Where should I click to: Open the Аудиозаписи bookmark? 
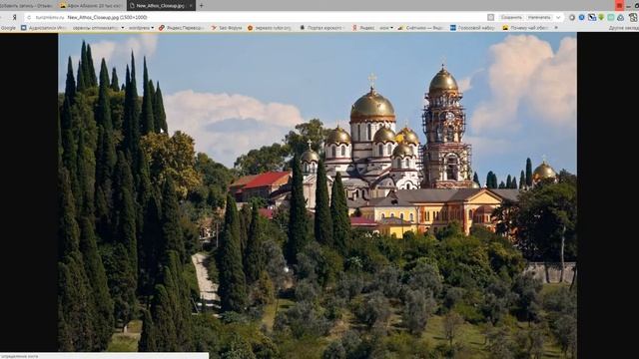tap(44, 28)
